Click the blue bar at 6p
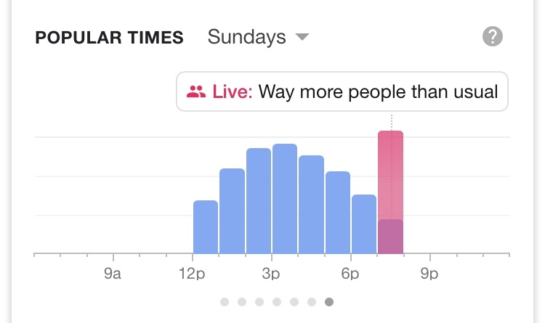Screen dimensions: 545x323 click(364, 224)
